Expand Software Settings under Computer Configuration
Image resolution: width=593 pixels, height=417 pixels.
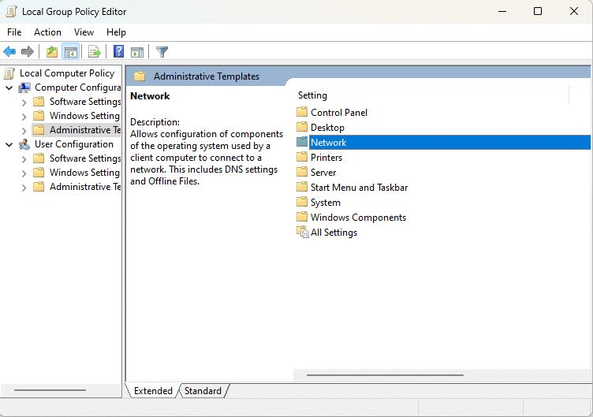tap(24, 102)
